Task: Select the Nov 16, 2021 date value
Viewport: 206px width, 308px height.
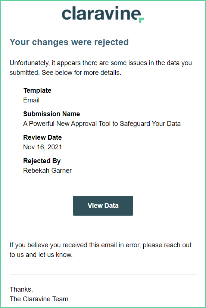Action: coord(43,147)
